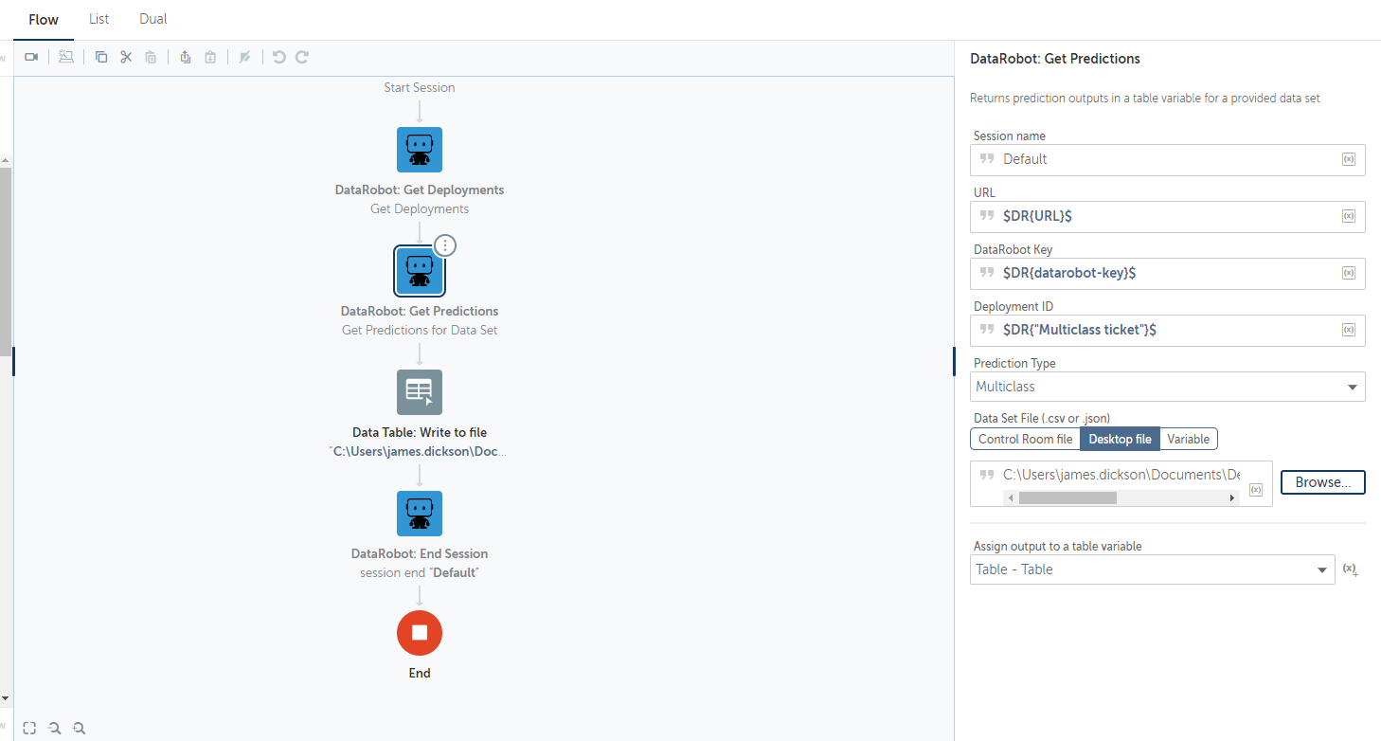The width and height of the screenshot is (1381, 741).
Task: Click the 'Get Deployments' subtitle text
Action: pos(420,208)
